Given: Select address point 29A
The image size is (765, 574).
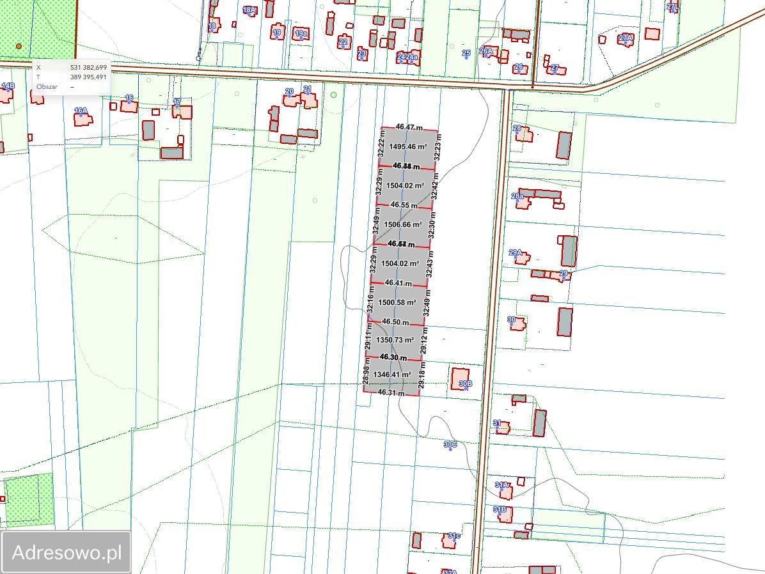Looking at the screenshot, I should click(x=515, y=254).
